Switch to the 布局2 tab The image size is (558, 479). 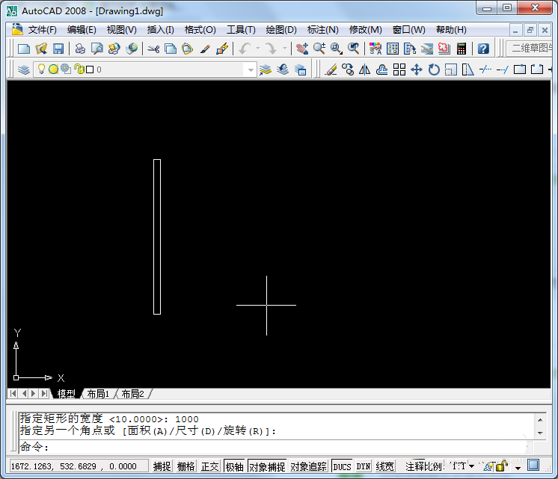(132, 394)
